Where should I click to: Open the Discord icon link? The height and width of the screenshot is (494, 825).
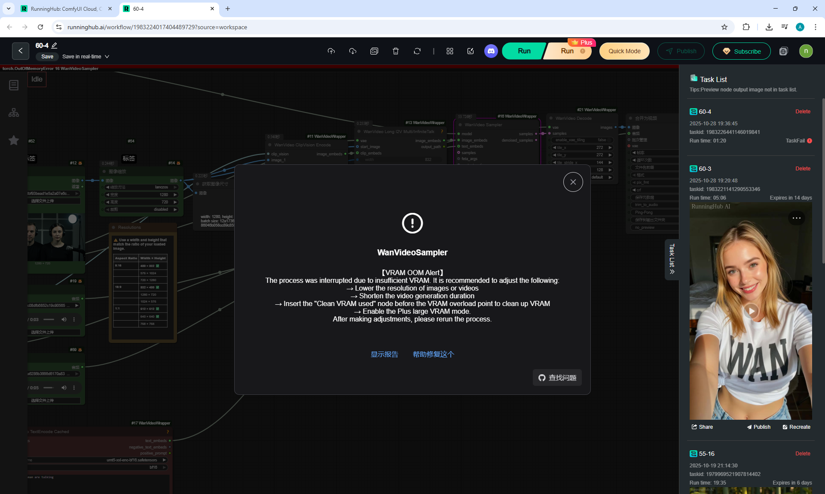(x=491, y=51)
